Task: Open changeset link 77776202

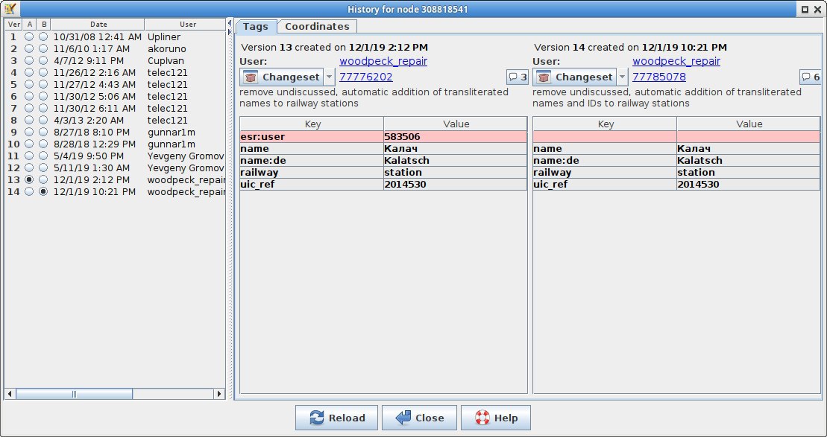Action: pos(366,77)
